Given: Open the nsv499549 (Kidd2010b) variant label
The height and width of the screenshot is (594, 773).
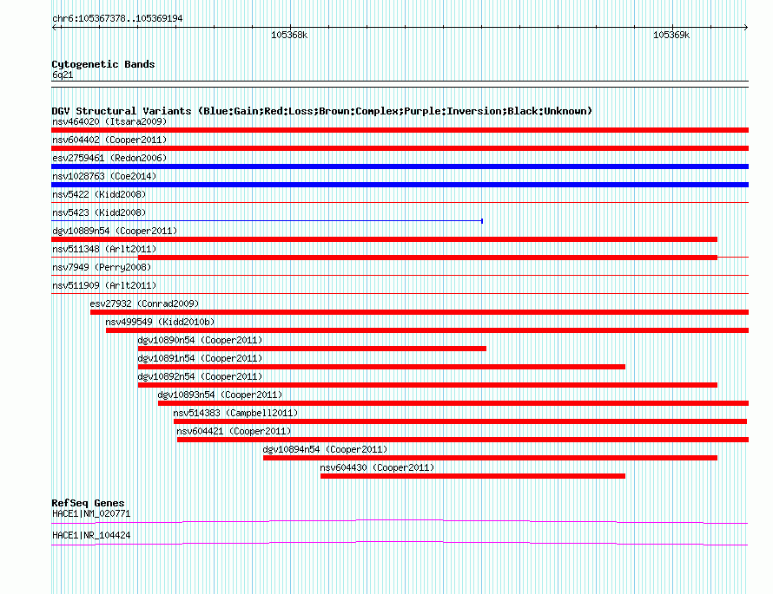Looking at the screenshot, I should pyautogui.click(x=160, y=322).
